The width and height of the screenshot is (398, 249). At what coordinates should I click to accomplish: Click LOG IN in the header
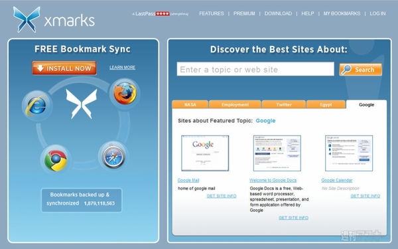pos(377,13)
